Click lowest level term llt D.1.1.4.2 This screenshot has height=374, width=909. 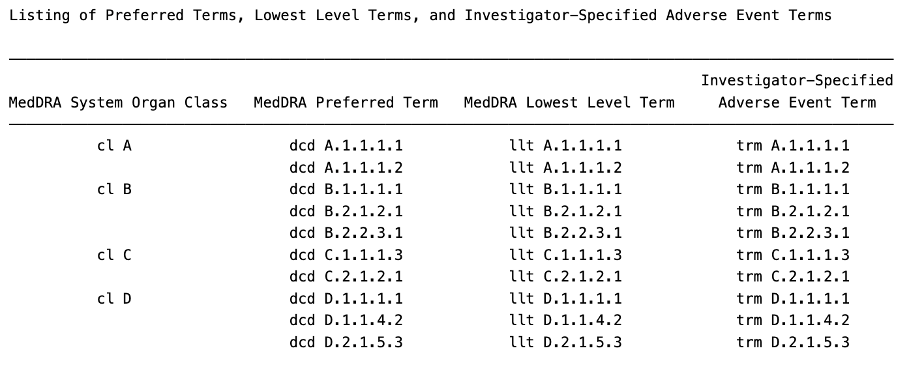pyautogui.click(x=565, y=320)
